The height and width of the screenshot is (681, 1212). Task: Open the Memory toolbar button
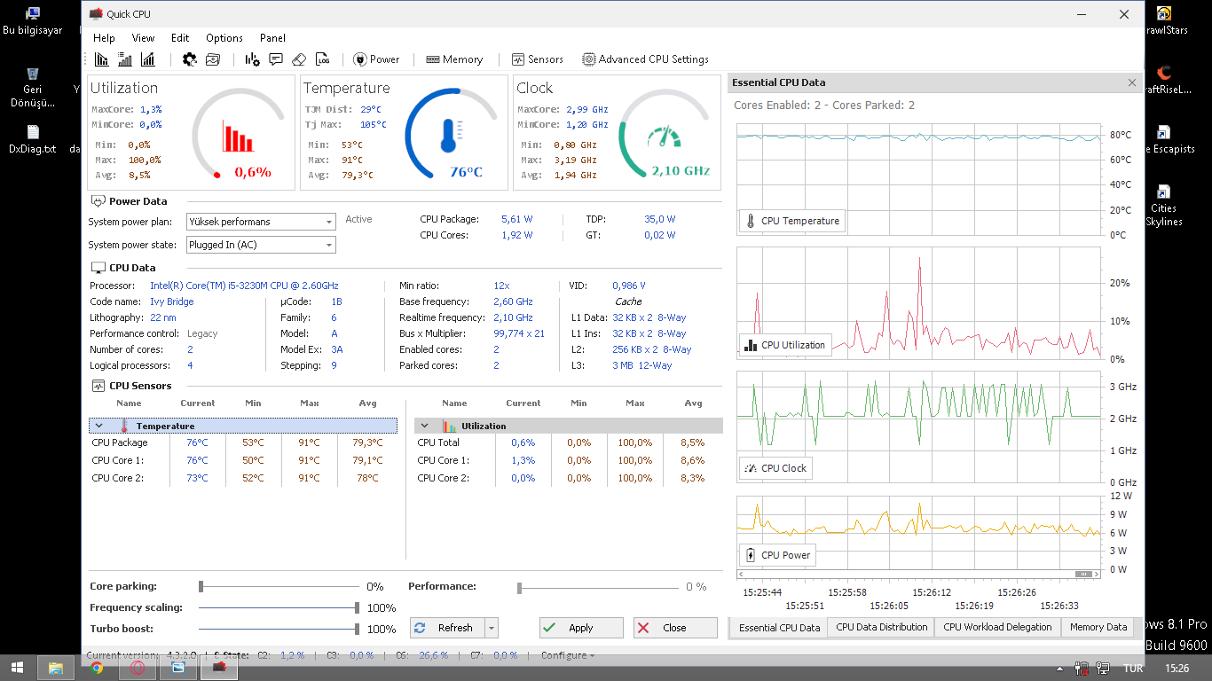[454, 59]
